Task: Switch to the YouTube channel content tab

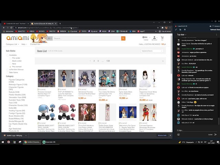Action: pos(16,24)
